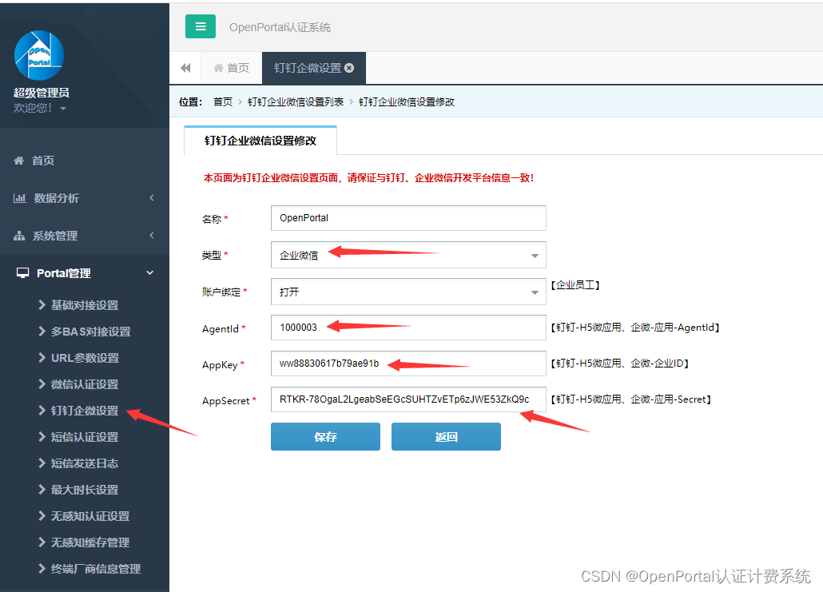Click the OpenPortal logo avatar
Image resolution: width=823 pixels, height=592 pixels.
pos(39,56)
